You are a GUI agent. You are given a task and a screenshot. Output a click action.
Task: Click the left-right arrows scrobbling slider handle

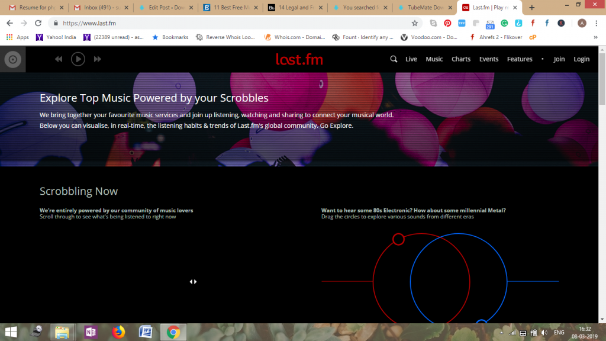point(194,282)
